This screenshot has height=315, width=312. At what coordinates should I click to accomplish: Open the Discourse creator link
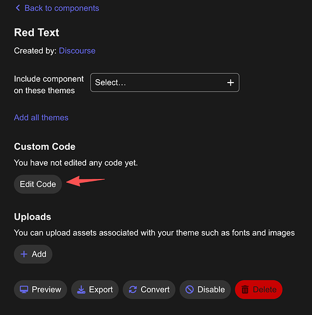point(77,51)
